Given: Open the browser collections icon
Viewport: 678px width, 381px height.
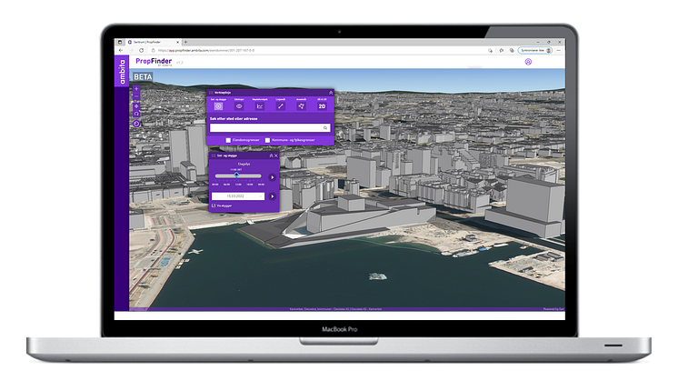Looking at the screenshot, I should point(512,51).
